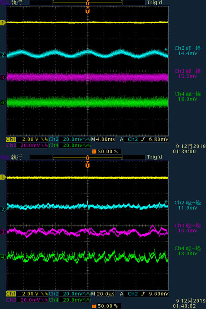
Task: Click rising-edge slope icon next to 6.80mV
Action: click(x=143, y=139)
